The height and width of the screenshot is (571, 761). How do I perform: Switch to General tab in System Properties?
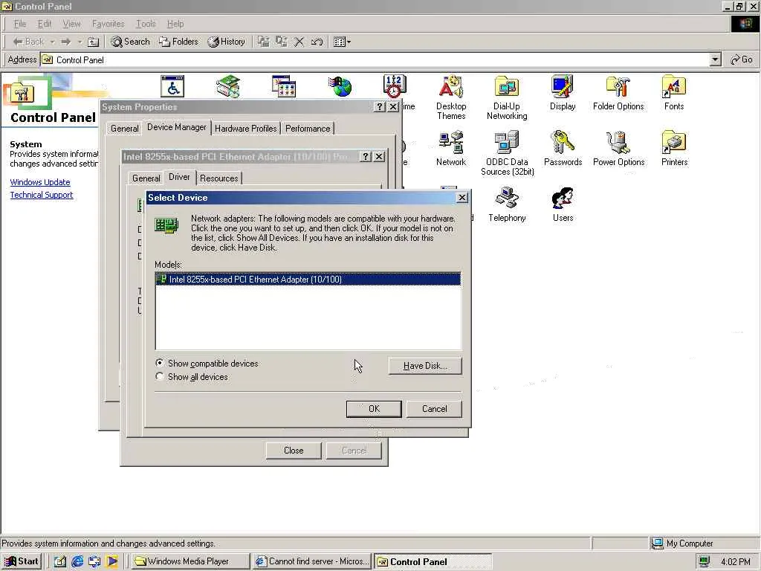[124, 128]
